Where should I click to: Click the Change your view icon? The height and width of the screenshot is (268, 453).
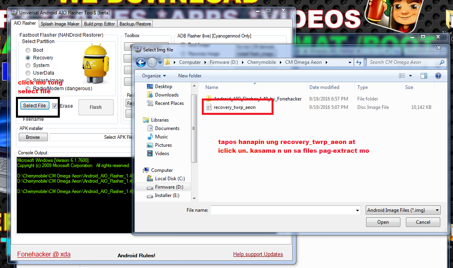click(401, 76)
